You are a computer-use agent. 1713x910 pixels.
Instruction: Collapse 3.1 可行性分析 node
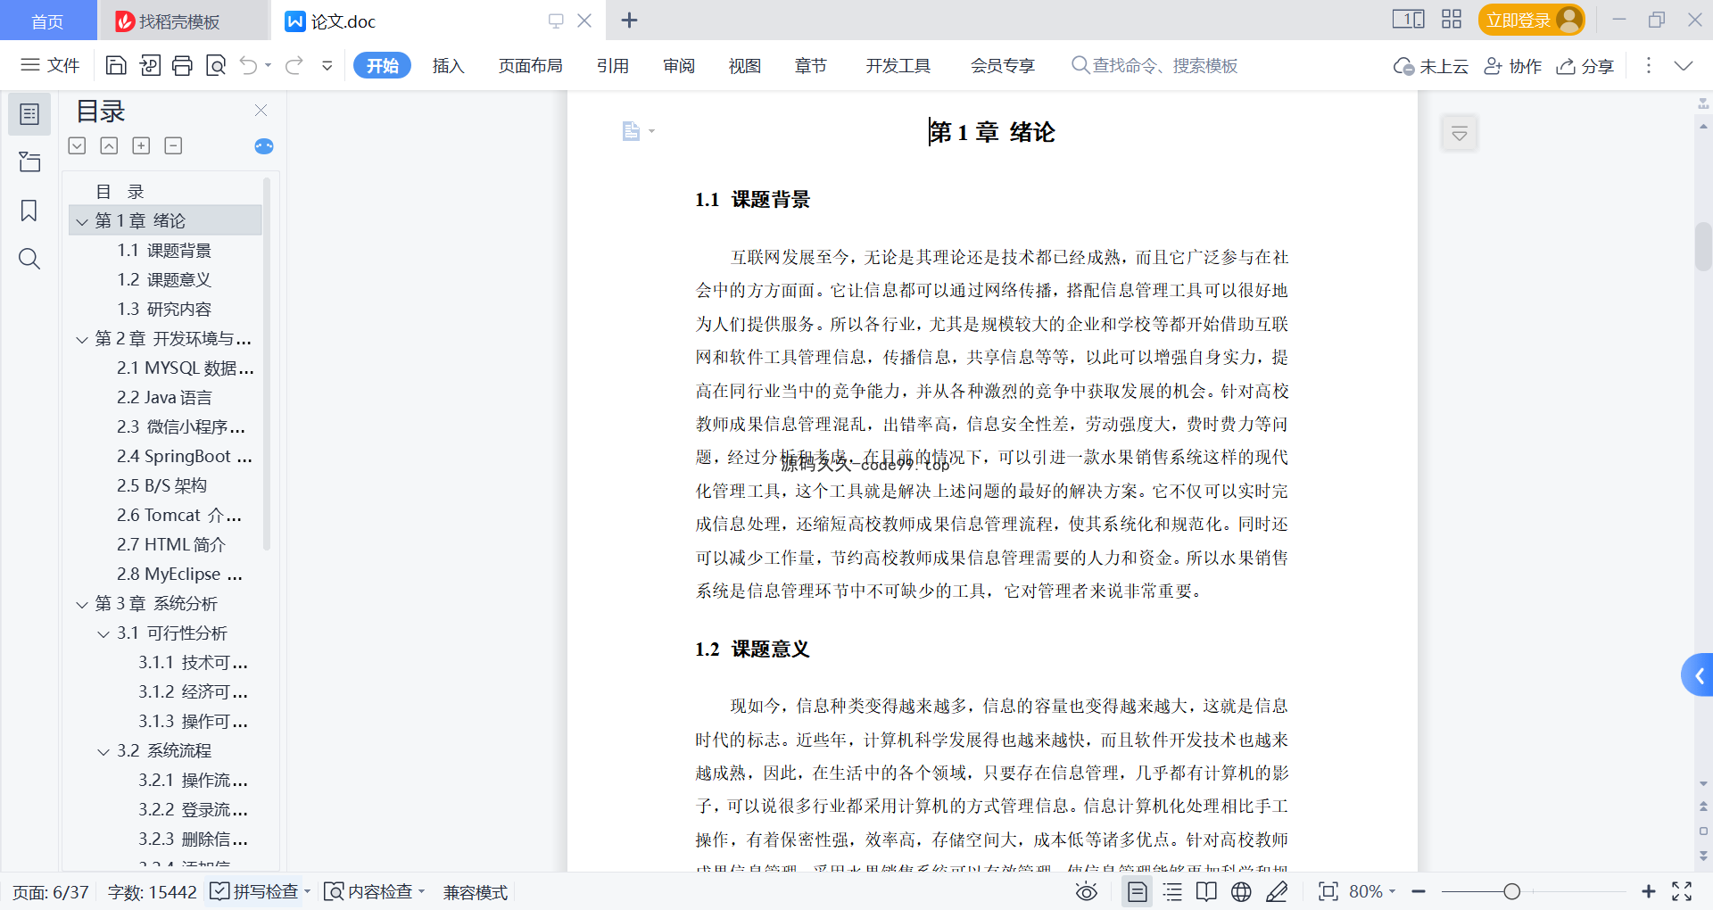(x=103, y=634)
